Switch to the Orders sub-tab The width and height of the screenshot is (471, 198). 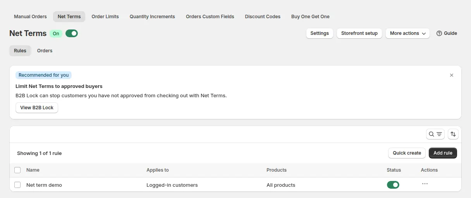[x=45, y=51]
